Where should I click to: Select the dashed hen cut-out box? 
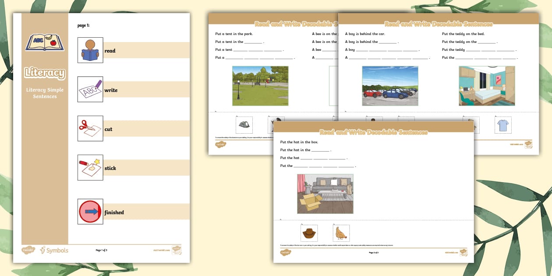pyautogui.click(x=341, y=233)
